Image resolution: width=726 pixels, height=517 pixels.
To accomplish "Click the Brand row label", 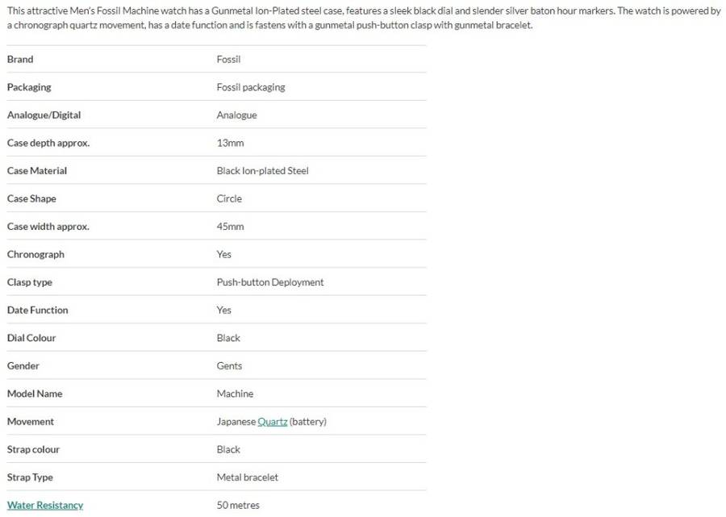I will [x=20, y=60].
